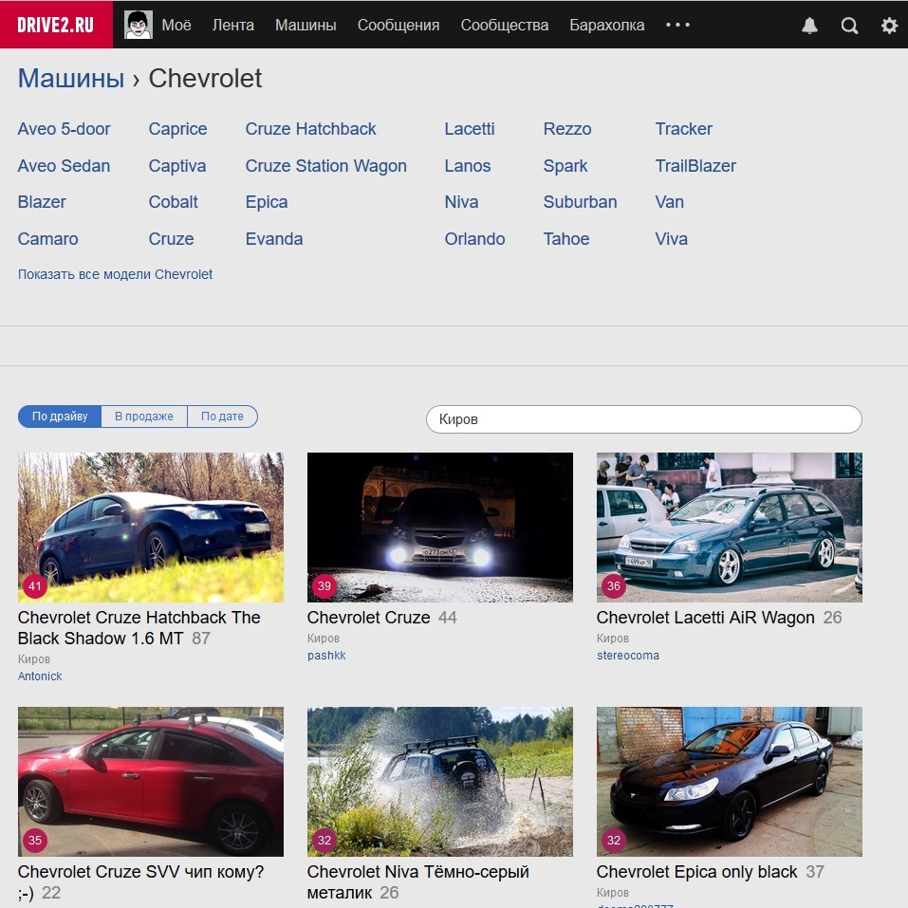Open the Lacetti AiR Wagon photo

730,528
